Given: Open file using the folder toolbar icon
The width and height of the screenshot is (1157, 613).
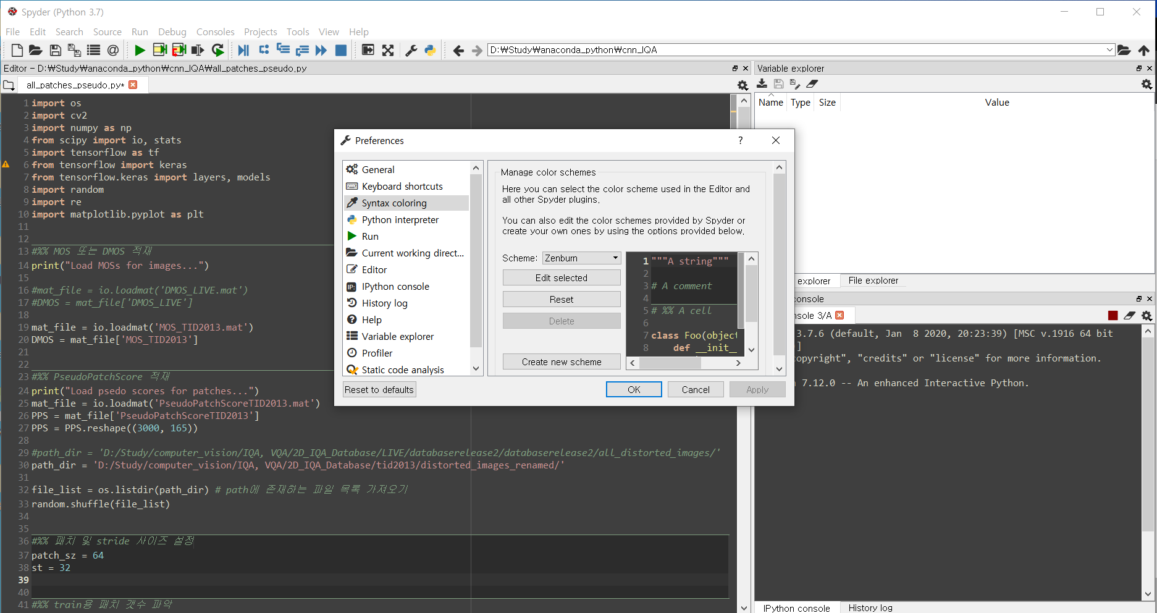Looking at the screenshot, I should (x=36, y=50).
